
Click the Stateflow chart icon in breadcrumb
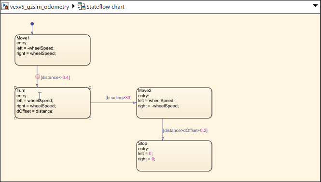(82, 7)
